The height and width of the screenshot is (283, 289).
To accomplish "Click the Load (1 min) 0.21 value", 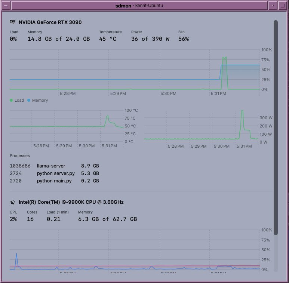I will [x=53, y=219].
